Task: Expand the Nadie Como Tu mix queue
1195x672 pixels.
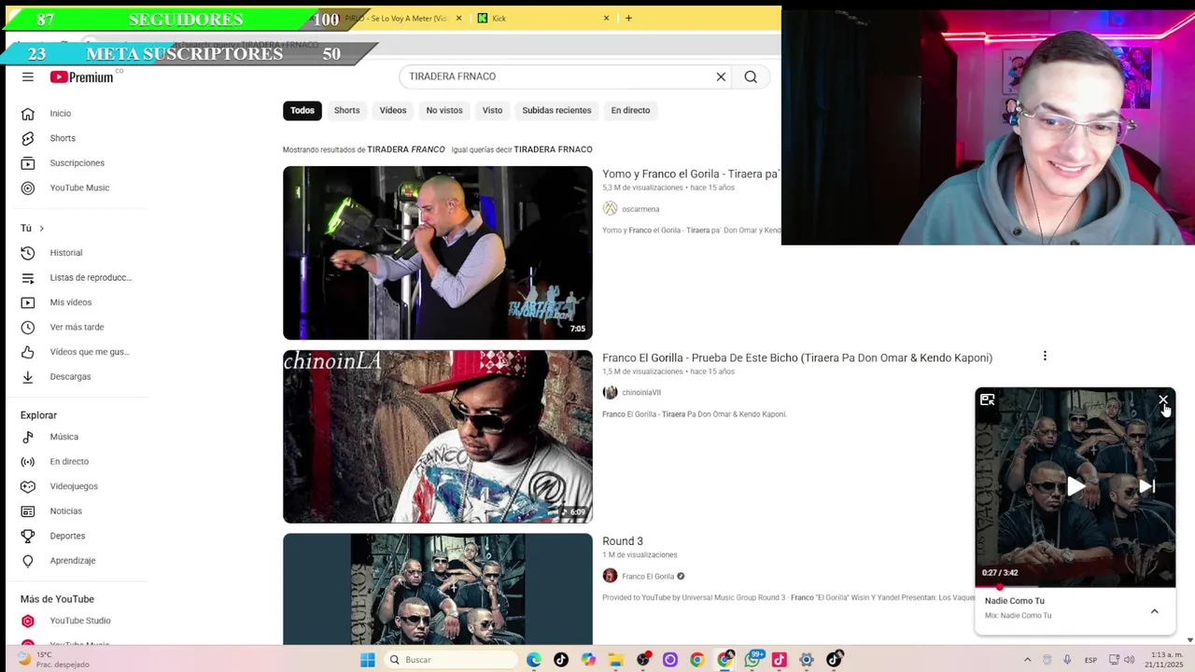Action: (x=1154, y=611)
